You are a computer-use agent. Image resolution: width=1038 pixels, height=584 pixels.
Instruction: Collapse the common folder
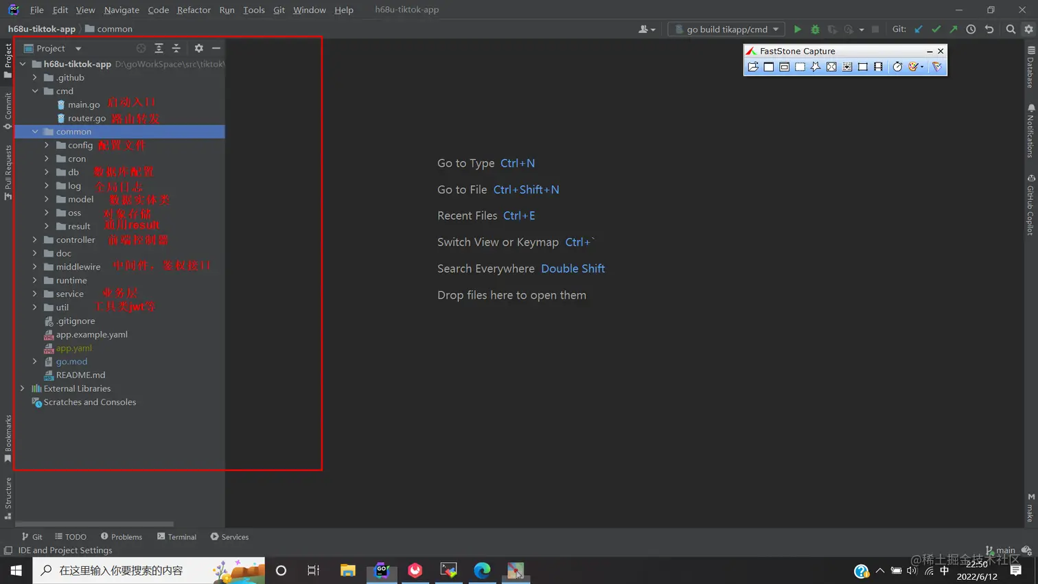pyautogui.click(x=35, y=131)
